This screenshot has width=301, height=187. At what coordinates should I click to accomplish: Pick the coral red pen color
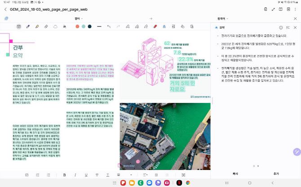[x=77, y=26]
